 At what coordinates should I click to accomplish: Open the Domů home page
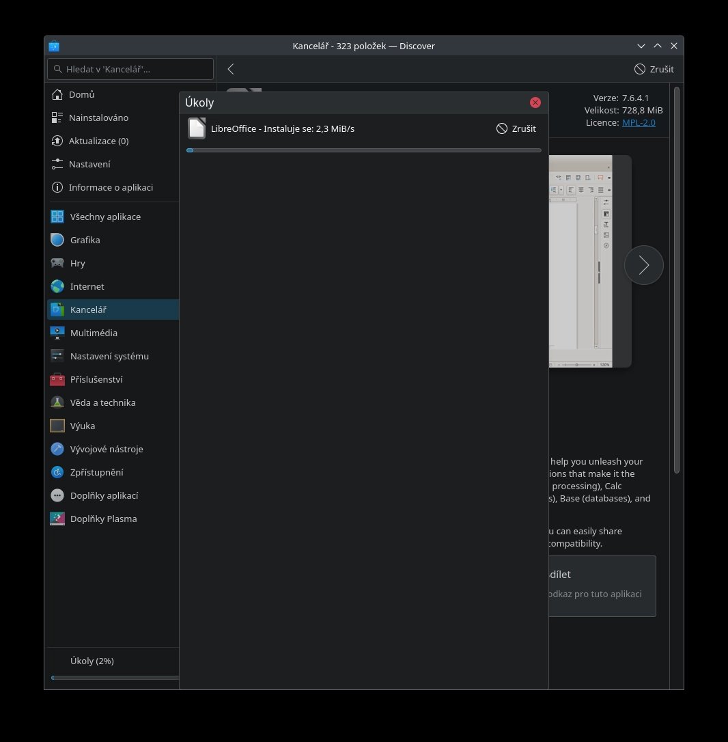click(113, 95)
